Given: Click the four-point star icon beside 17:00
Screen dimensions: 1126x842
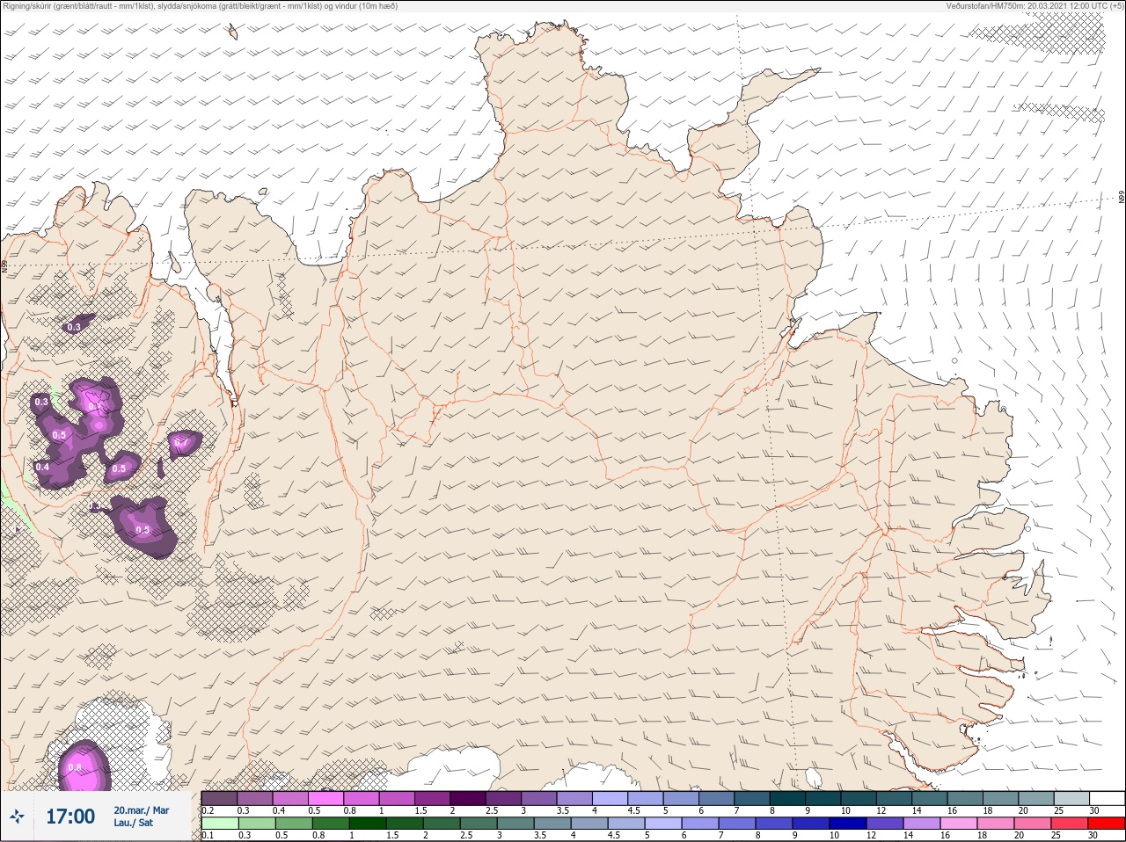Looking at the screenshot, I should click(x=17, y=817).
